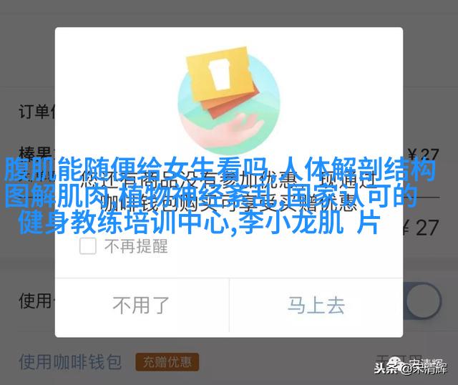Tap the lower ¥27 total amount
This screenshot has width=458, height=385.
421,228
